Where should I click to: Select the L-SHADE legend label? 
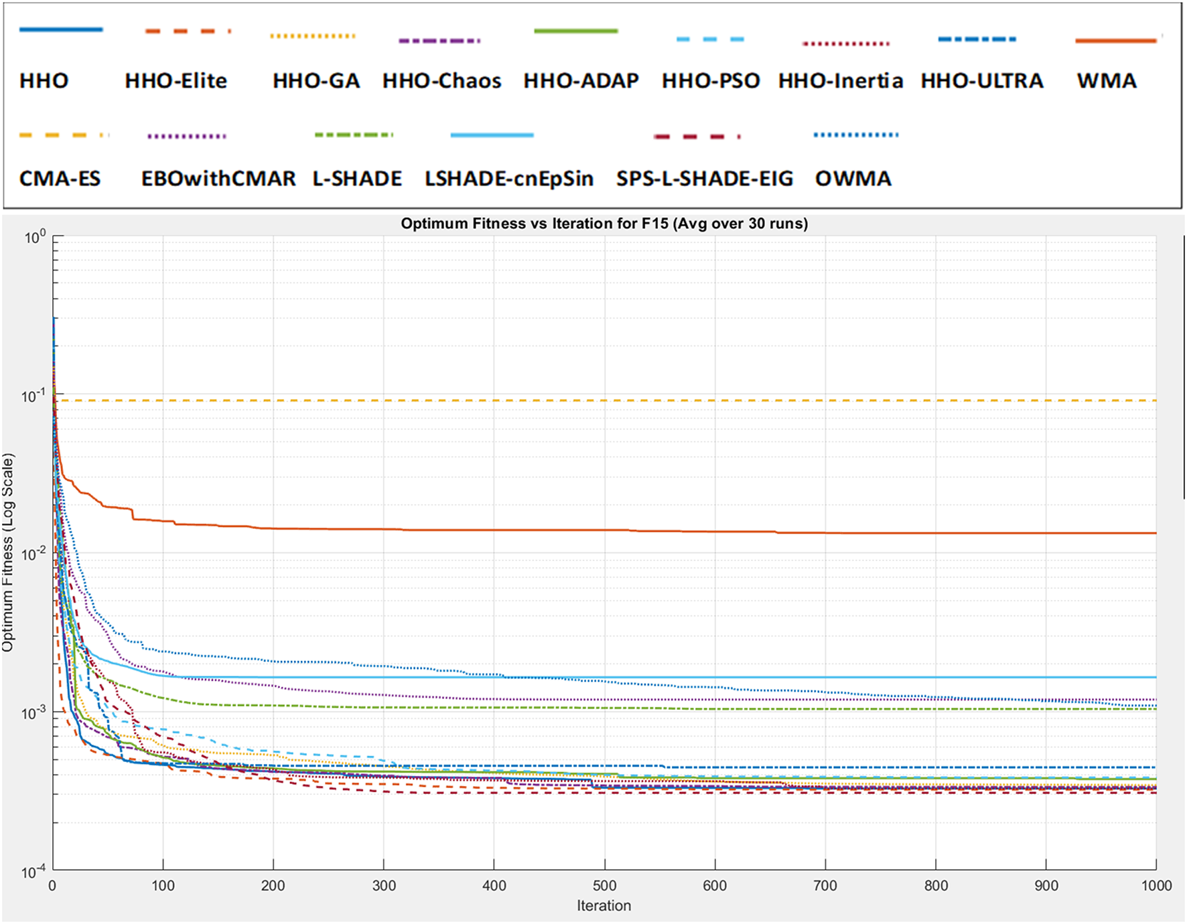357,179
